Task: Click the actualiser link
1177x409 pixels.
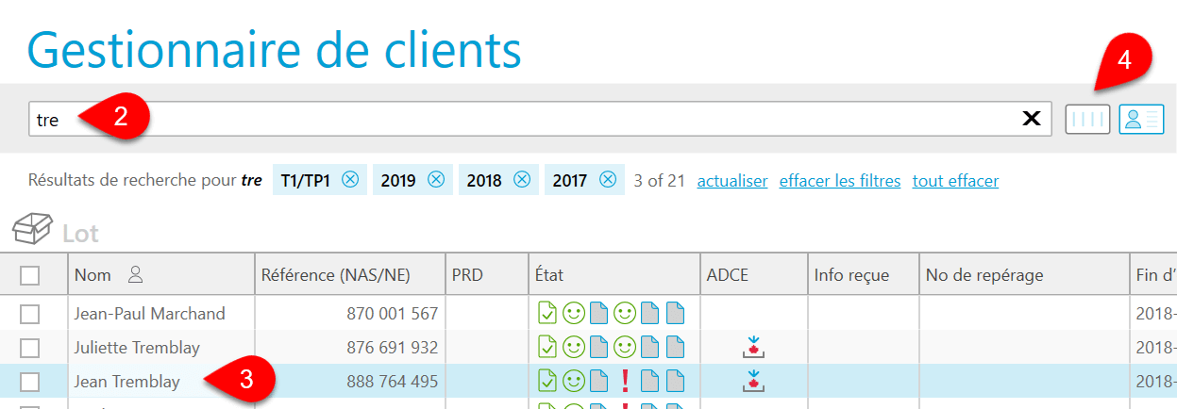Action: 731,181
